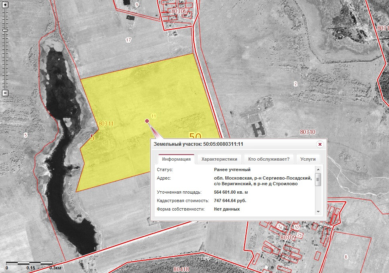
Task: Click the zoom in plus button
Action: click(5, 5)
